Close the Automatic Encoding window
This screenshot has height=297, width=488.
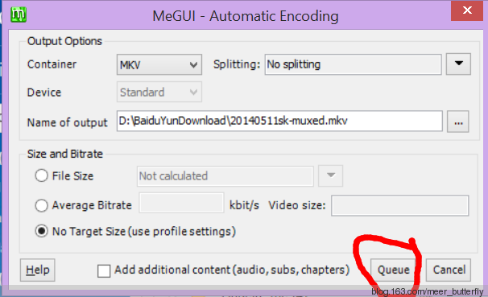point(467,10)
